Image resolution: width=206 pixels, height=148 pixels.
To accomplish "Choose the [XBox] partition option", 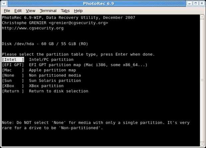I will click(13, 86).
